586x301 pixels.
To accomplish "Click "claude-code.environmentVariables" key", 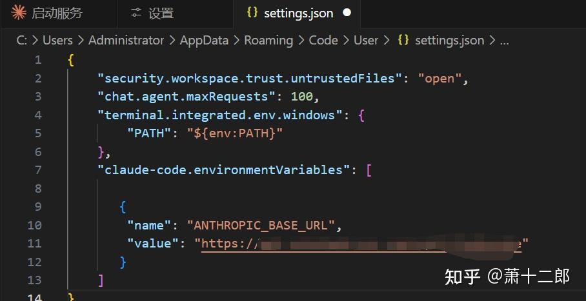I will coord(224,170).
